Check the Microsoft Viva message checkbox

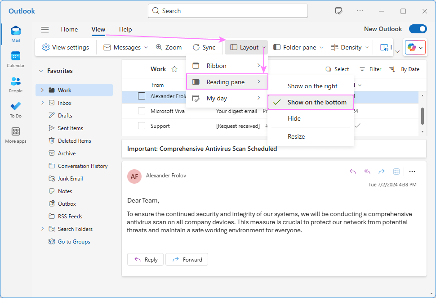point(142,111)
